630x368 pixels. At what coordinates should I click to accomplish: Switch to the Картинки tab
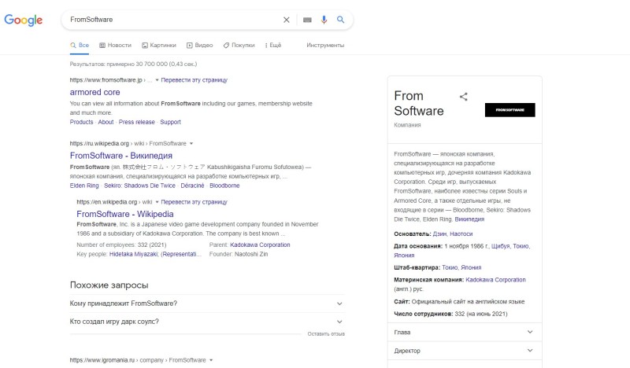click(x=159, y=46)
